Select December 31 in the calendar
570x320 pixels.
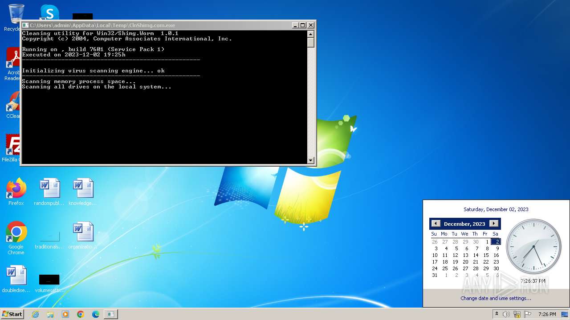(435, 275)
